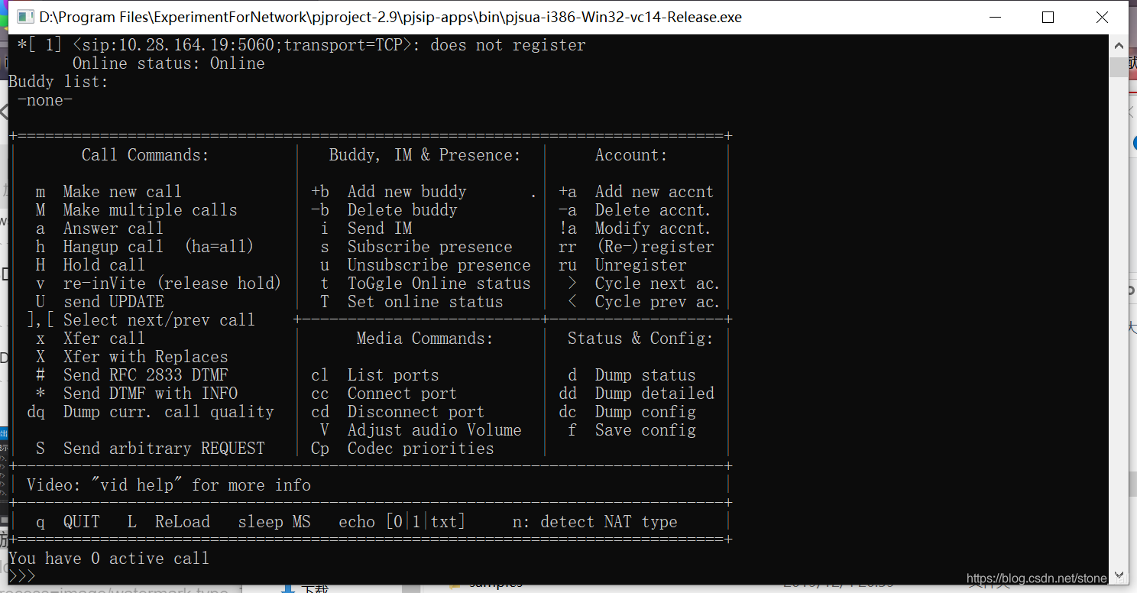Click the "Select next/prev call" line
The image size is (1137, 593).
click(x=141, y=320)
